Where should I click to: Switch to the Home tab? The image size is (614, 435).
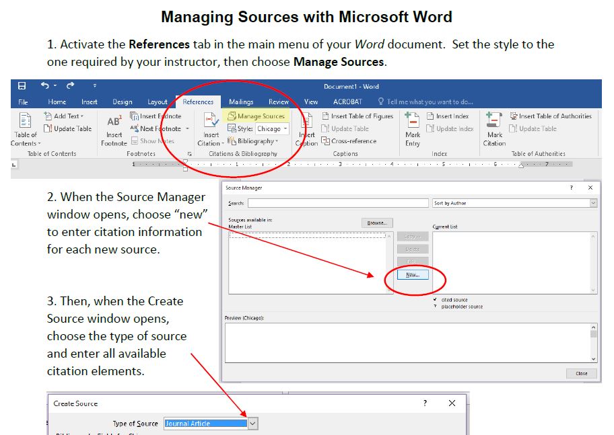point(57,102)
